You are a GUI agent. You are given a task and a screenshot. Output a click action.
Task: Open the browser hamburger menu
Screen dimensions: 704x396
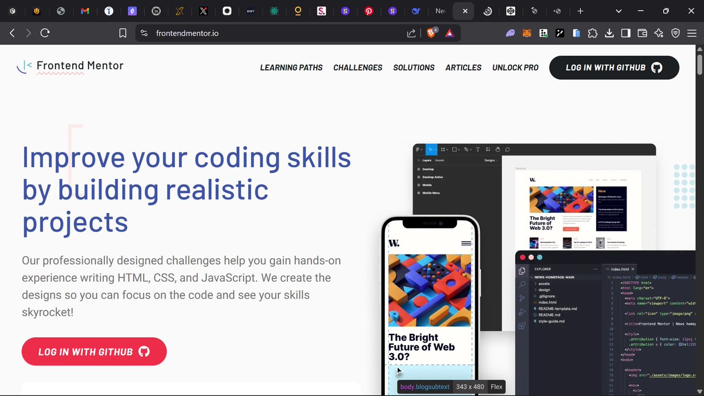[692, 33]
